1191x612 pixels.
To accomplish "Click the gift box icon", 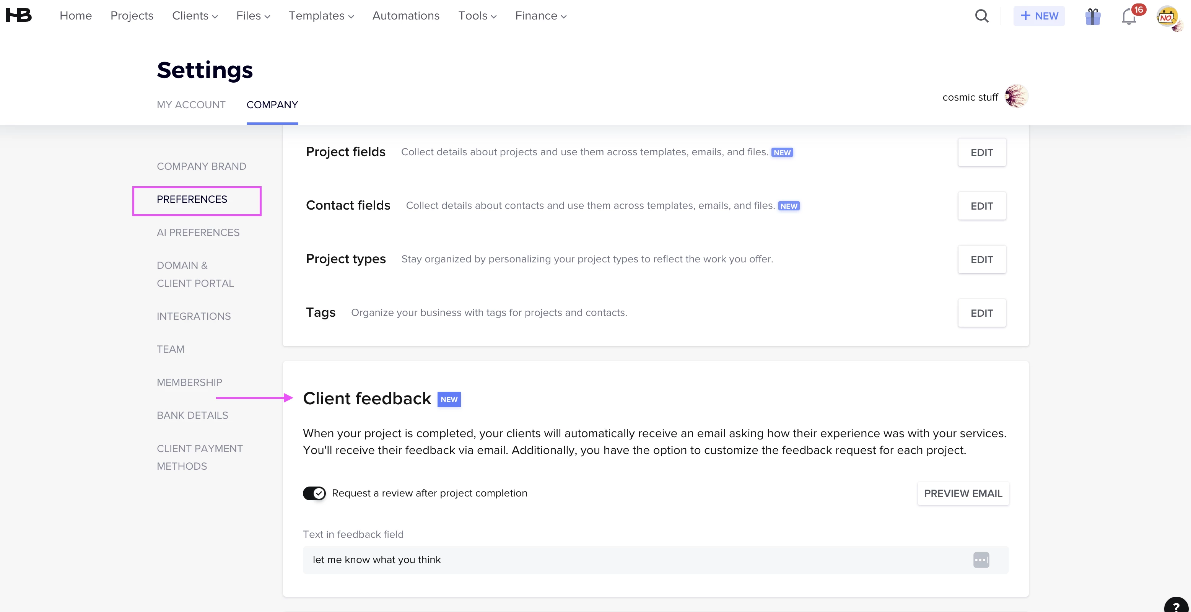I will pyautogui.click(x=1093, y=17).
